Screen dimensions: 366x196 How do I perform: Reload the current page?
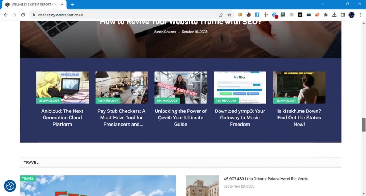coord(23,15)
